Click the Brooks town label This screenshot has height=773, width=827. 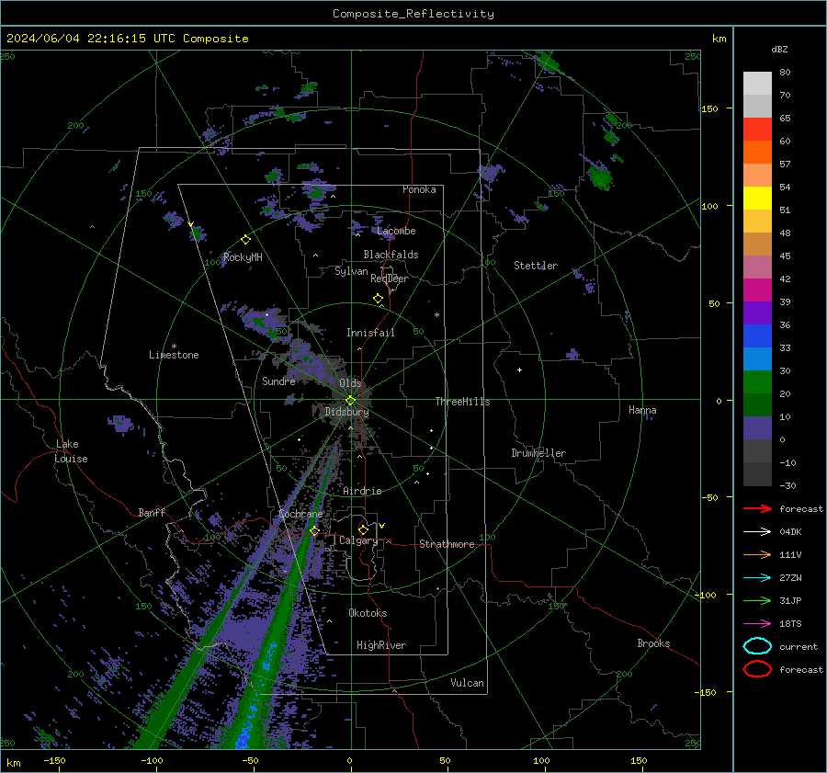653,643
